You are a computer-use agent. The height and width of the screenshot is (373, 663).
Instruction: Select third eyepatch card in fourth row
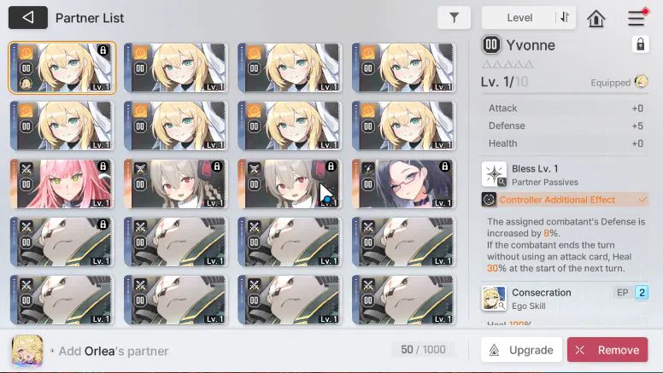pos(290,242)
